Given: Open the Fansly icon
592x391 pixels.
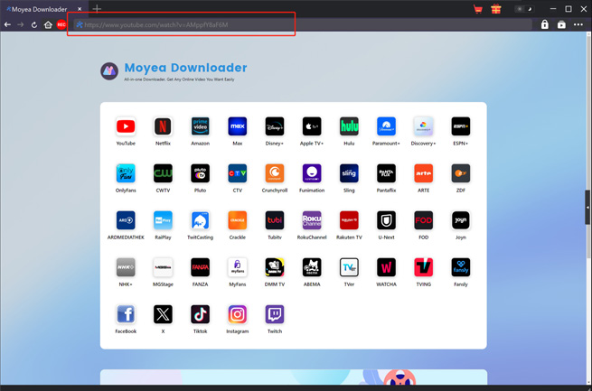Looking at the screenshot, I should [x=461, y=267].
